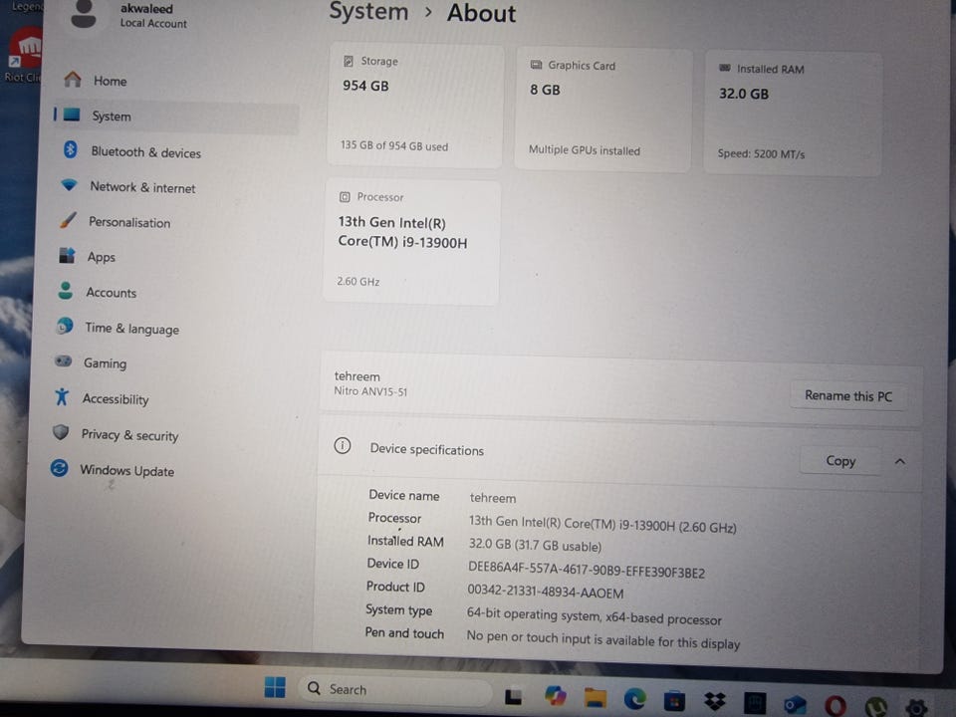Click the Apps icon in sidebar

(67, 256)
